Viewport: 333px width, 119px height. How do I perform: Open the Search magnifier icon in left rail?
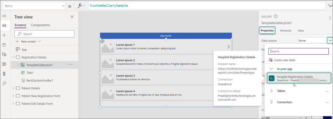4,84
